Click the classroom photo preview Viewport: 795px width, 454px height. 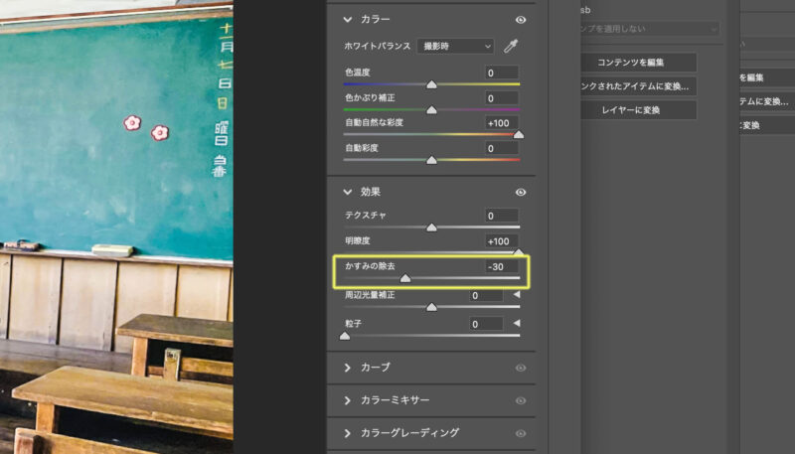pos(116,228)
